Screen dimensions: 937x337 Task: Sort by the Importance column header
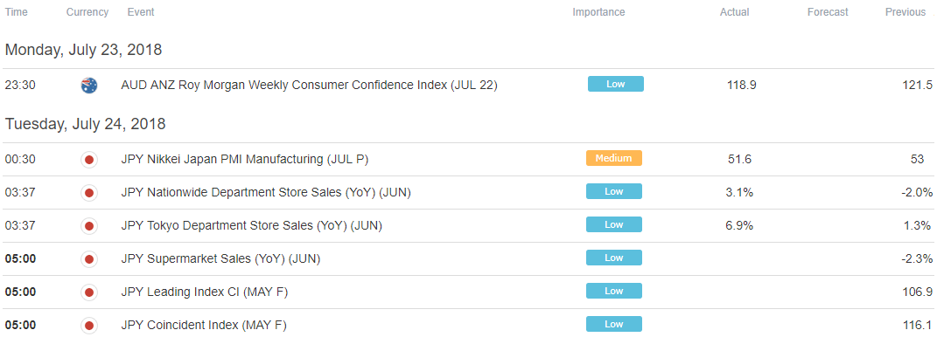coord(598,12)
